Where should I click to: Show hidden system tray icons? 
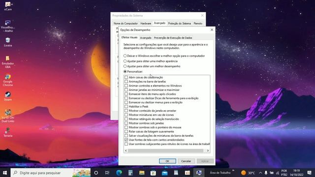point(260,173)
